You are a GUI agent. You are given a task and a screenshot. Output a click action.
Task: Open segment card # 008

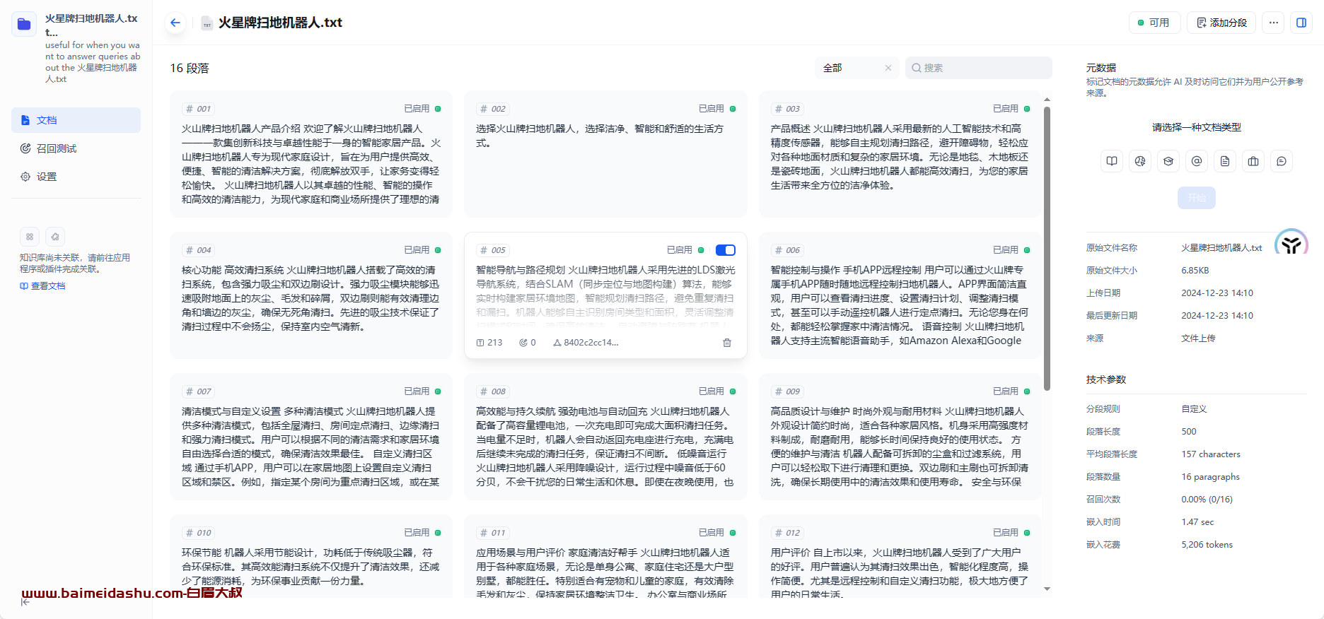(x=605, y=437)
